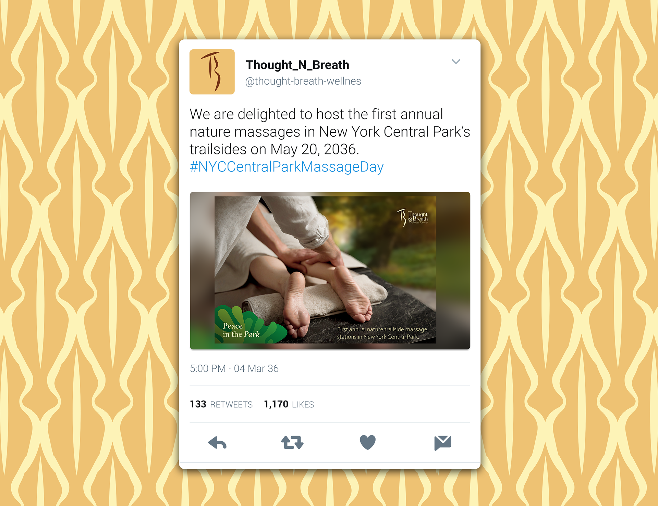Like the tweet with the heart icon
Screen dimensions: 658x506
coord(368,442)
